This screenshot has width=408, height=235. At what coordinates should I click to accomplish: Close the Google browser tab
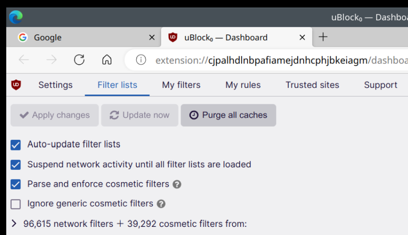tap(151, 38)
